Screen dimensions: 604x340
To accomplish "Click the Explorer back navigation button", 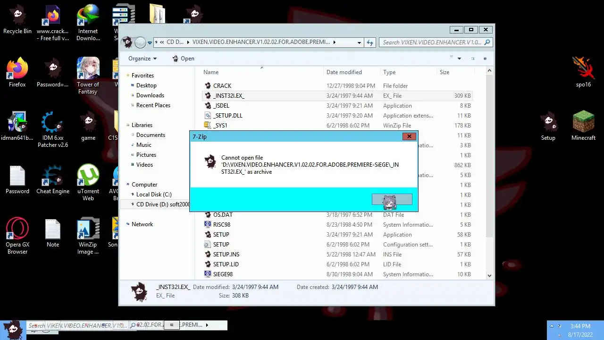I will pos(128,42).
